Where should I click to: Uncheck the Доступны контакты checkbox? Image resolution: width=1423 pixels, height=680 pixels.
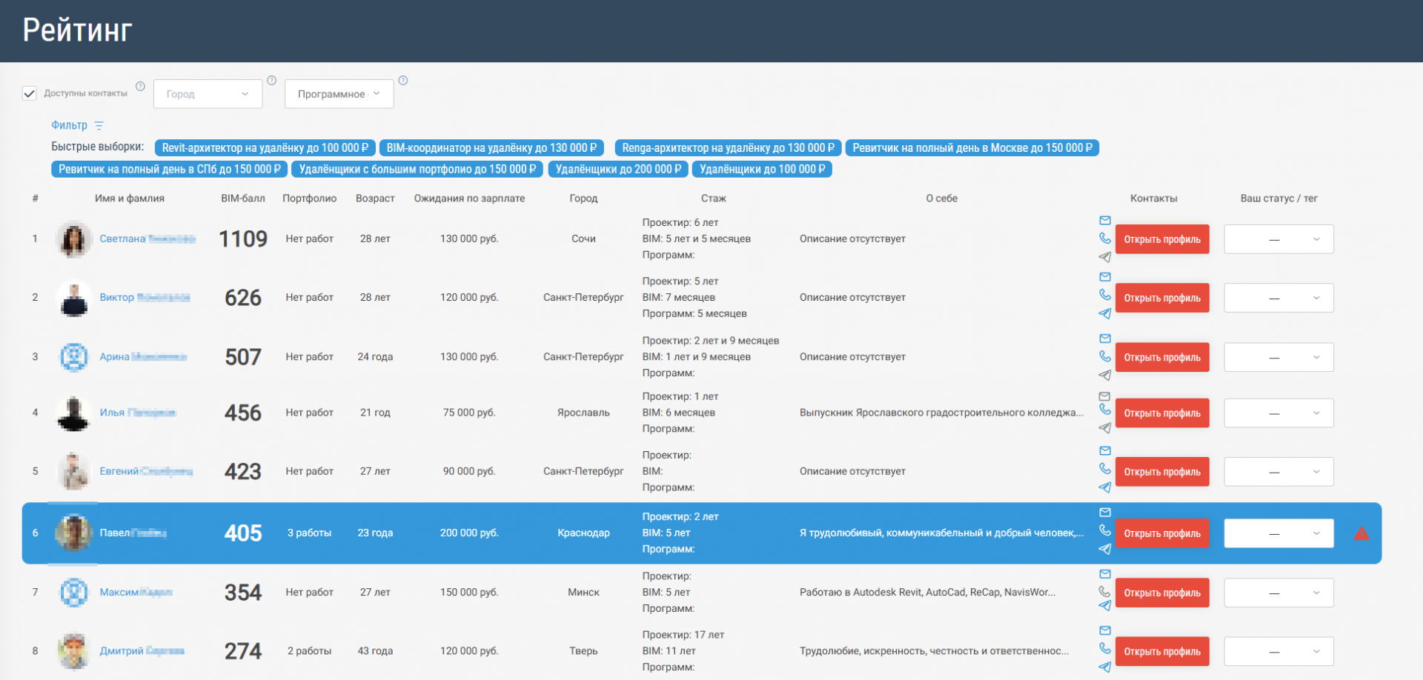coord(30,93)
